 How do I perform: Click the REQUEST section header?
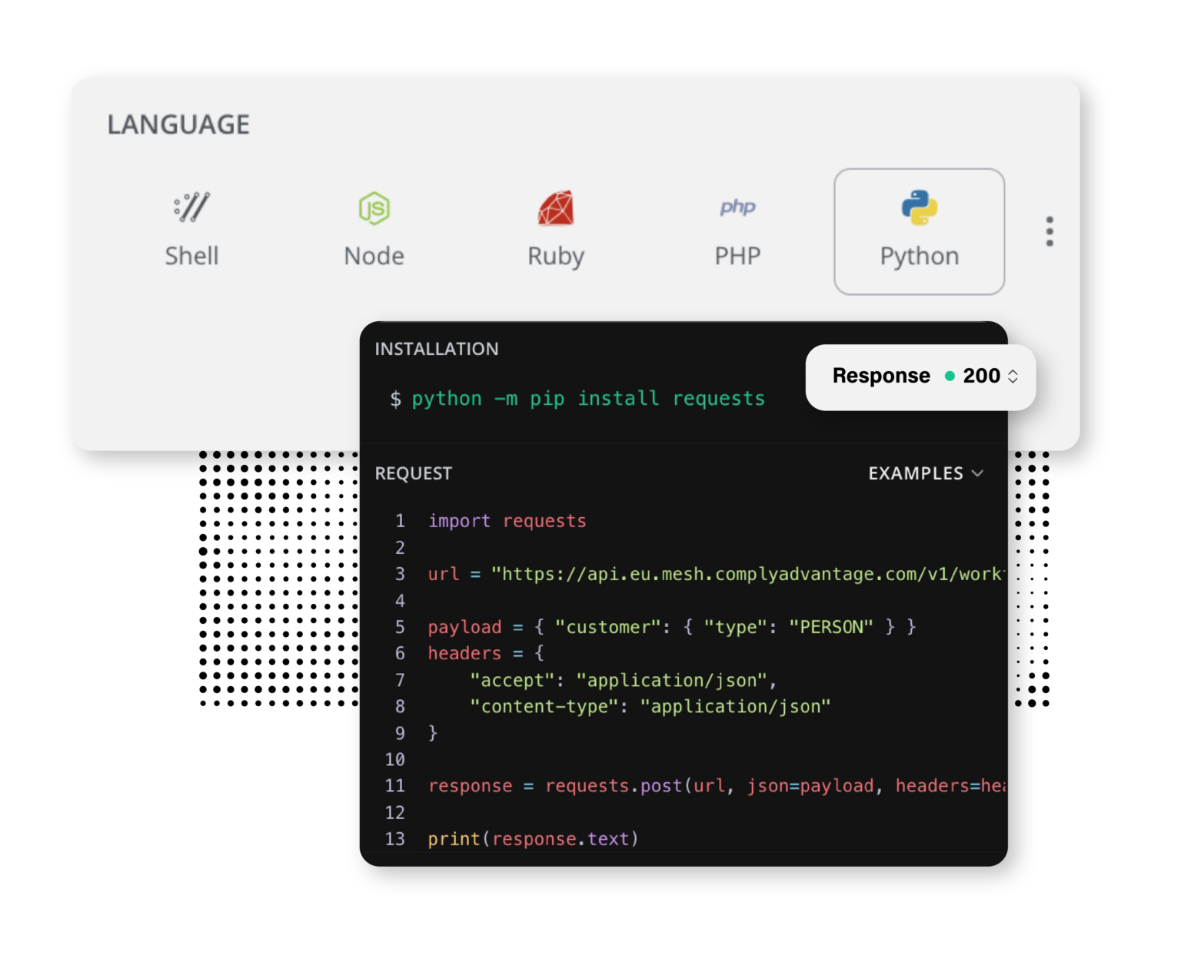coord(413,473)
